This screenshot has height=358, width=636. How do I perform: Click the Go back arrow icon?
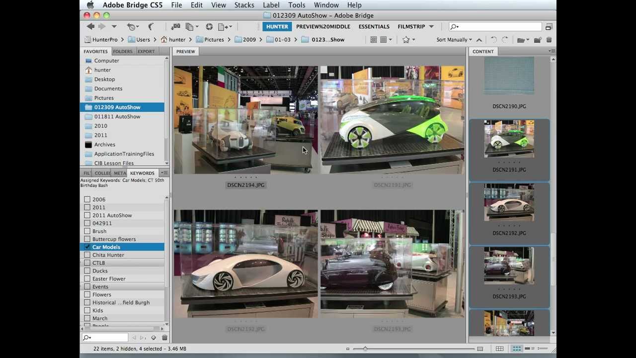tap(90, 26)
